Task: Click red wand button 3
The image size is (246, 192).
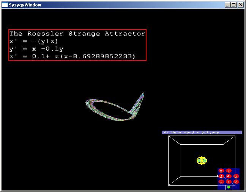Action: coord(221,176)
